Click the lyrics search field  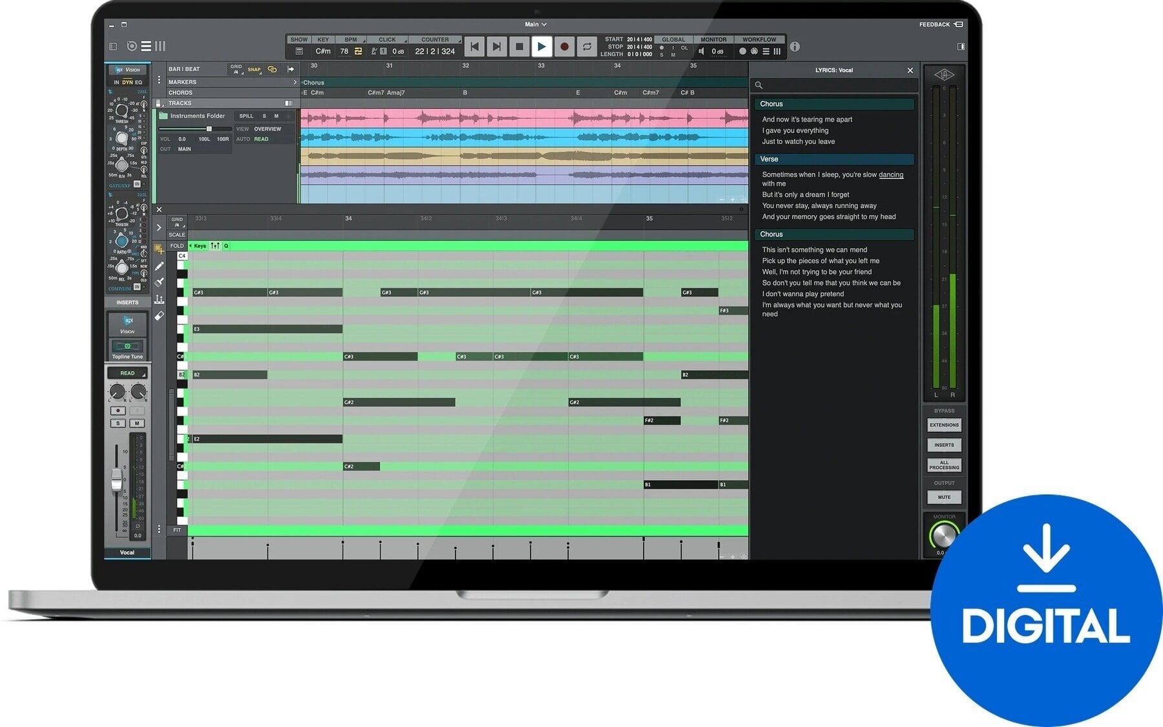coord(834,85)
